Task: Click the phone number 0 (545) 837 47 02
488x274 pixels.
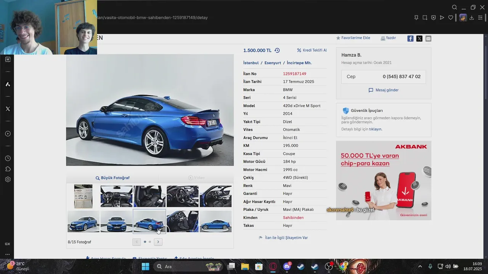Action: (x=401, y=76)
